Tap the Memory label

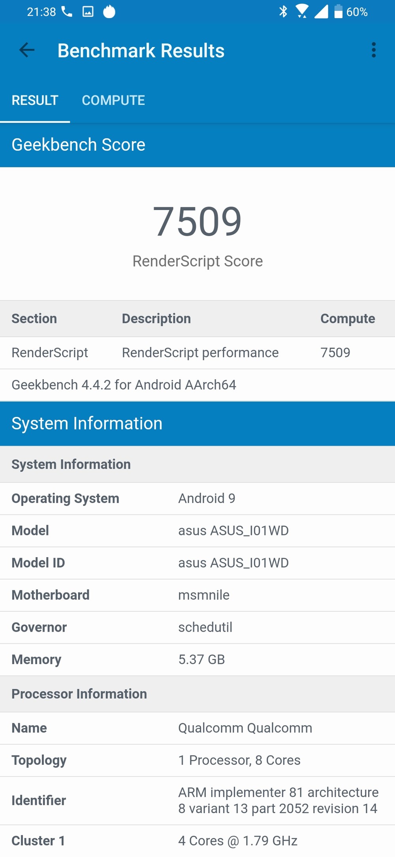(x=36, y=660)
